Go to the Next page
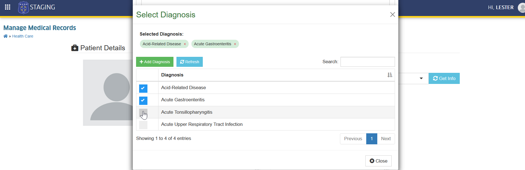The image size is (525, 170). click(386, 139)
